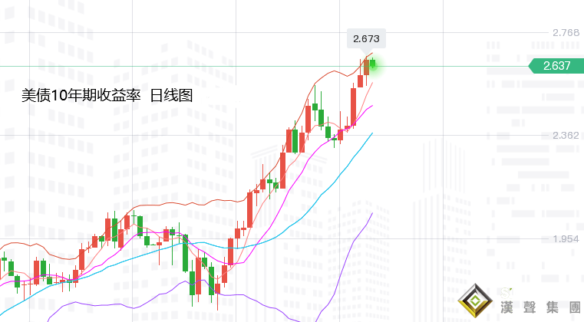Select the green 2.637 current price tag

tap(556, 66)
